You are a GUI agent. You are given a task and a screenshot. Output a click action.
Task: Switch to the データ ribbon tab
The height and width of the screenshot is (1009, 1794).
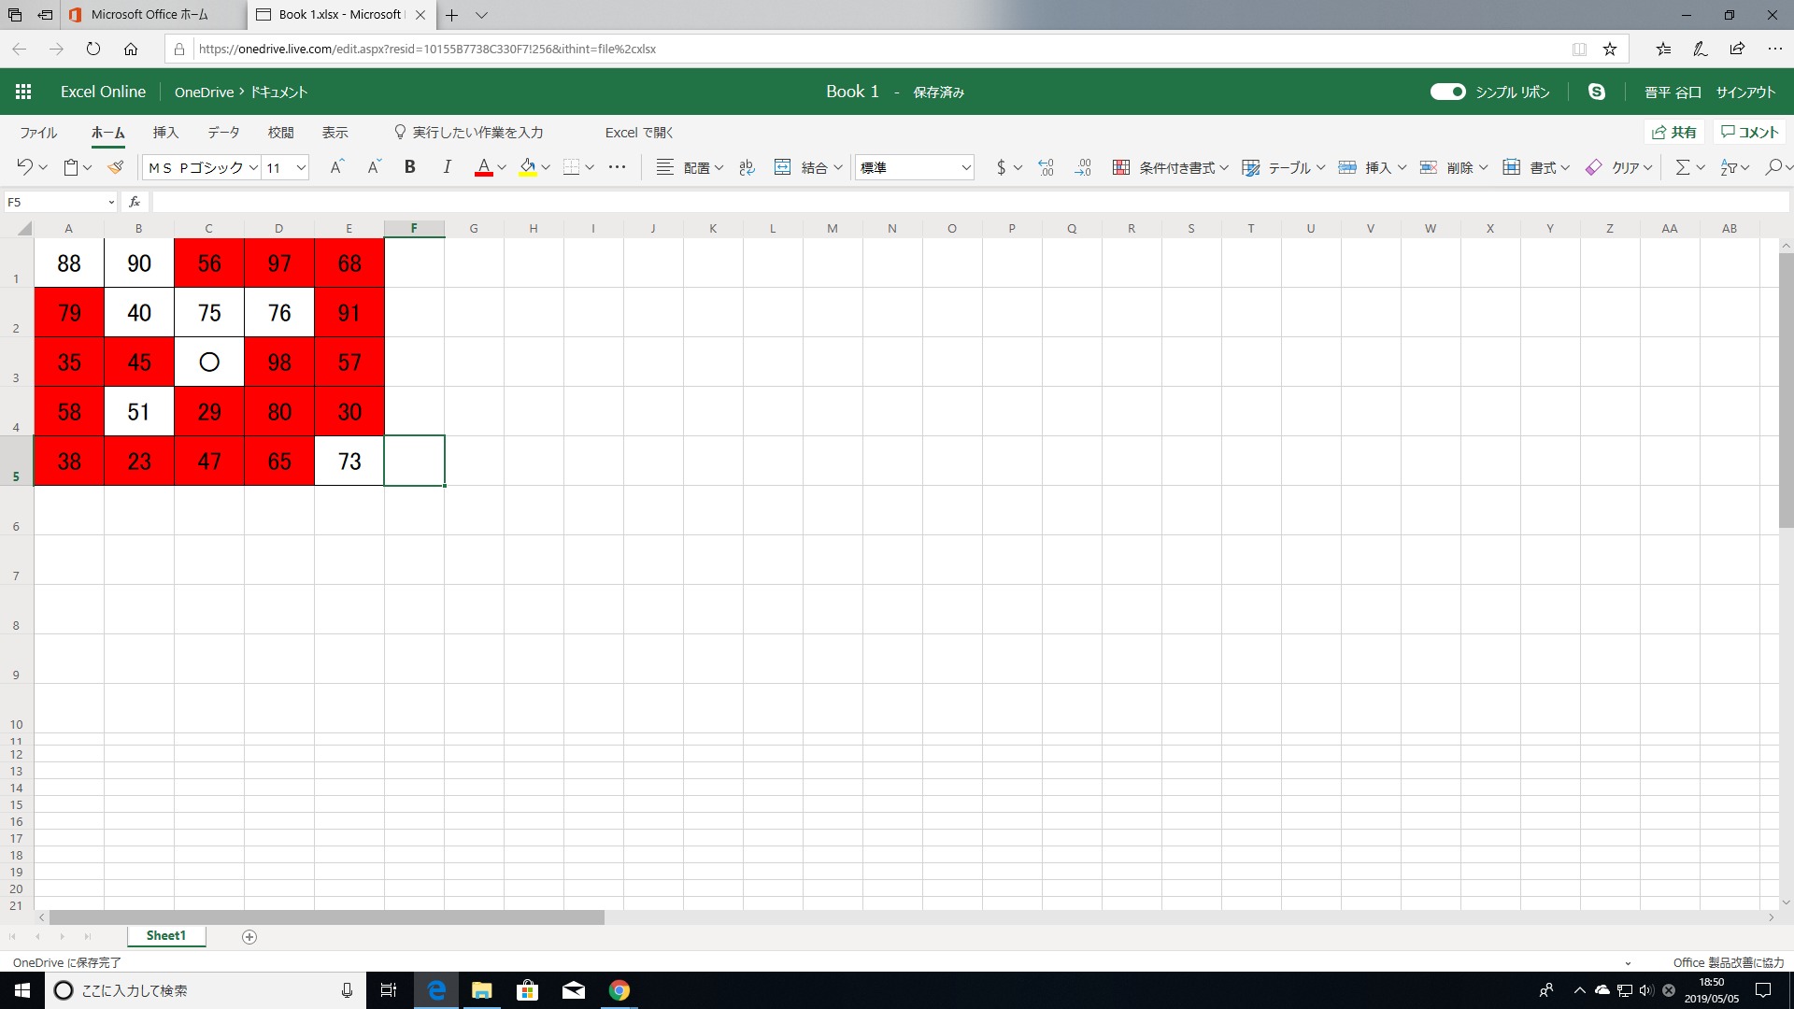coord(223,133)
